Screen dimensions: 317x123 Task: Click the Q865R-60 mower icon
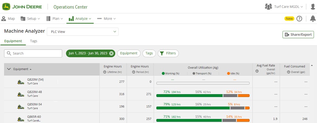tap(21, 119)
